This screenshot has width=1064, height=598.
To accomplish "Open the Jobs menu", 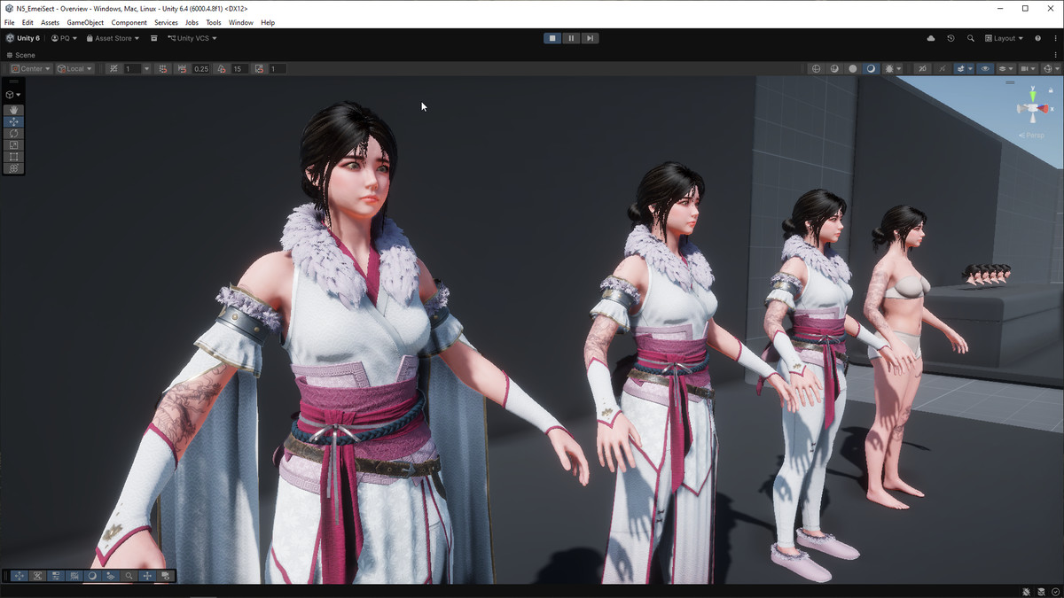I will point(192,22).
